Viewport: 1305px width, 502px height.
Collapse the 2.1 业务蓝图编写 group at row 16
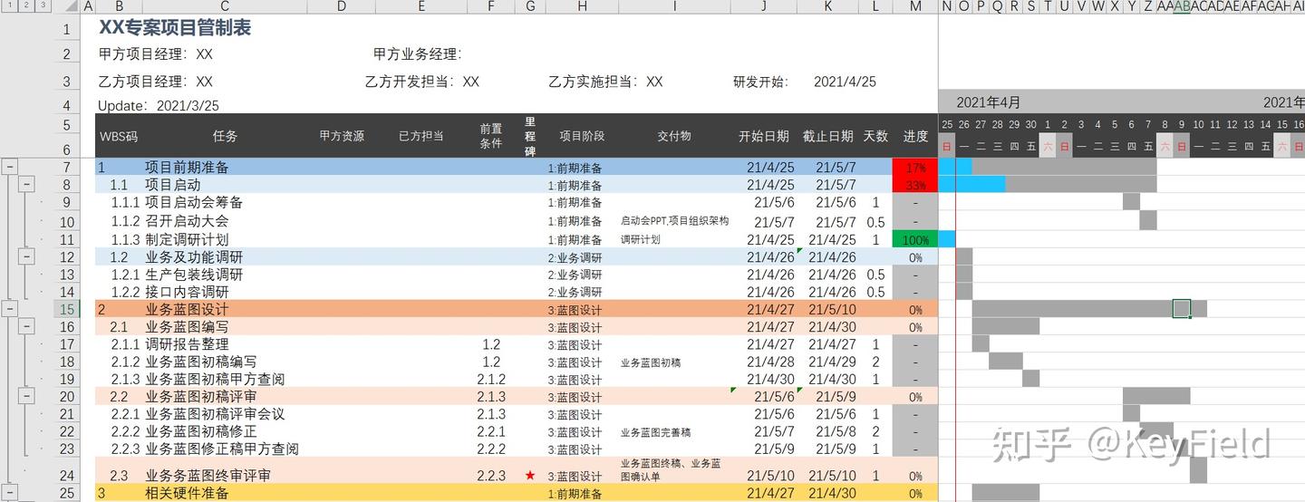[x=27, y=326]
